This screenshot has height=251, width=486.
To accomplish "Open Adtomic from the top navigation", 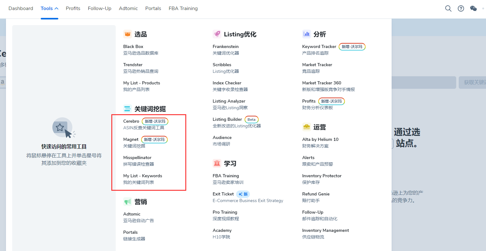I will click(128, 8).
